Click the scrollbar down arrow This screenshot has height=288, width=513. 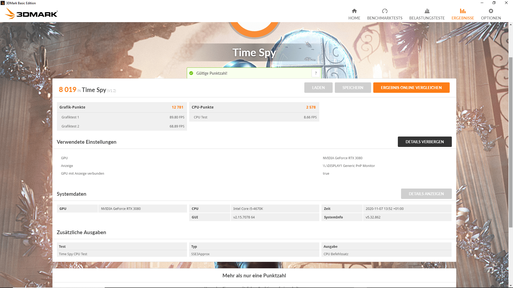pyautogui.click(x=511, y=286)
